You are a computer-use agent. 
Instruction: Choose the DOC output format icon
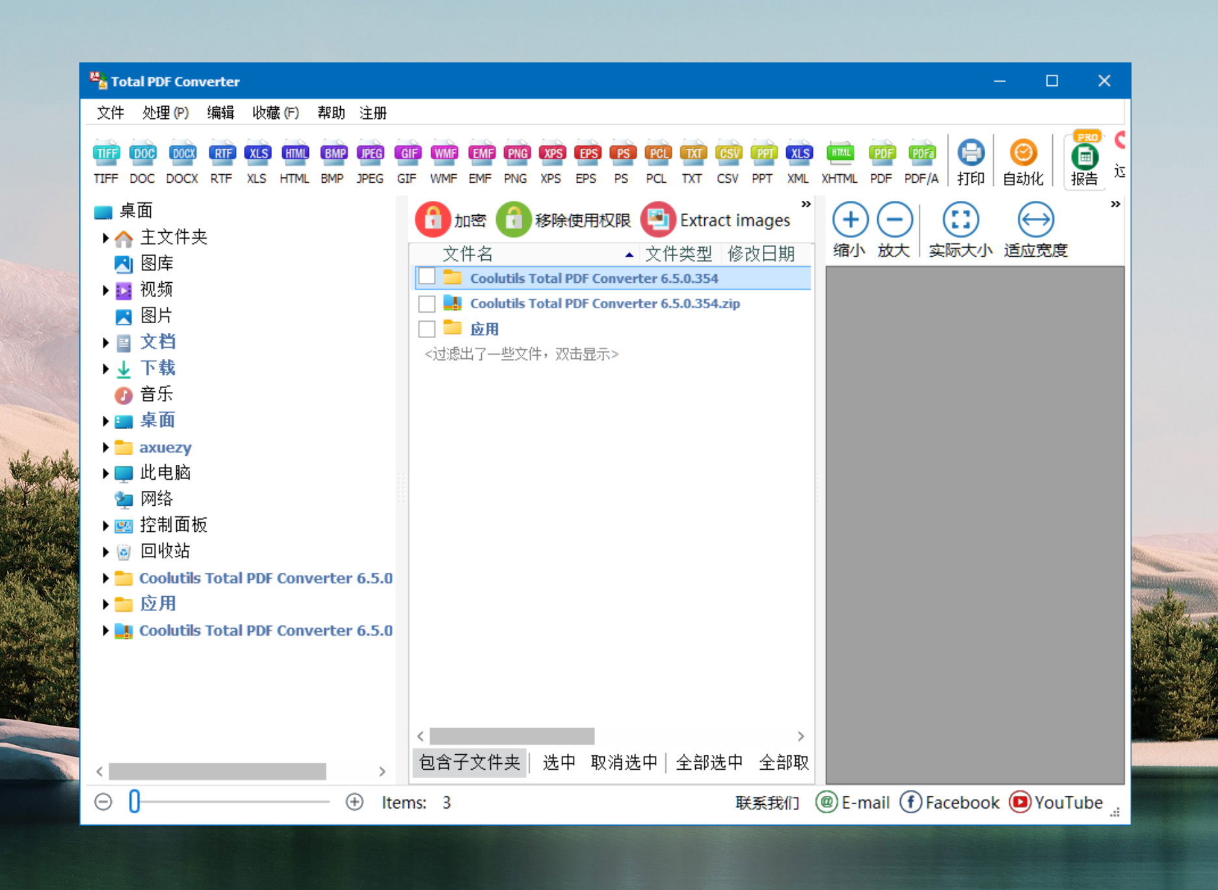point(142,161)
